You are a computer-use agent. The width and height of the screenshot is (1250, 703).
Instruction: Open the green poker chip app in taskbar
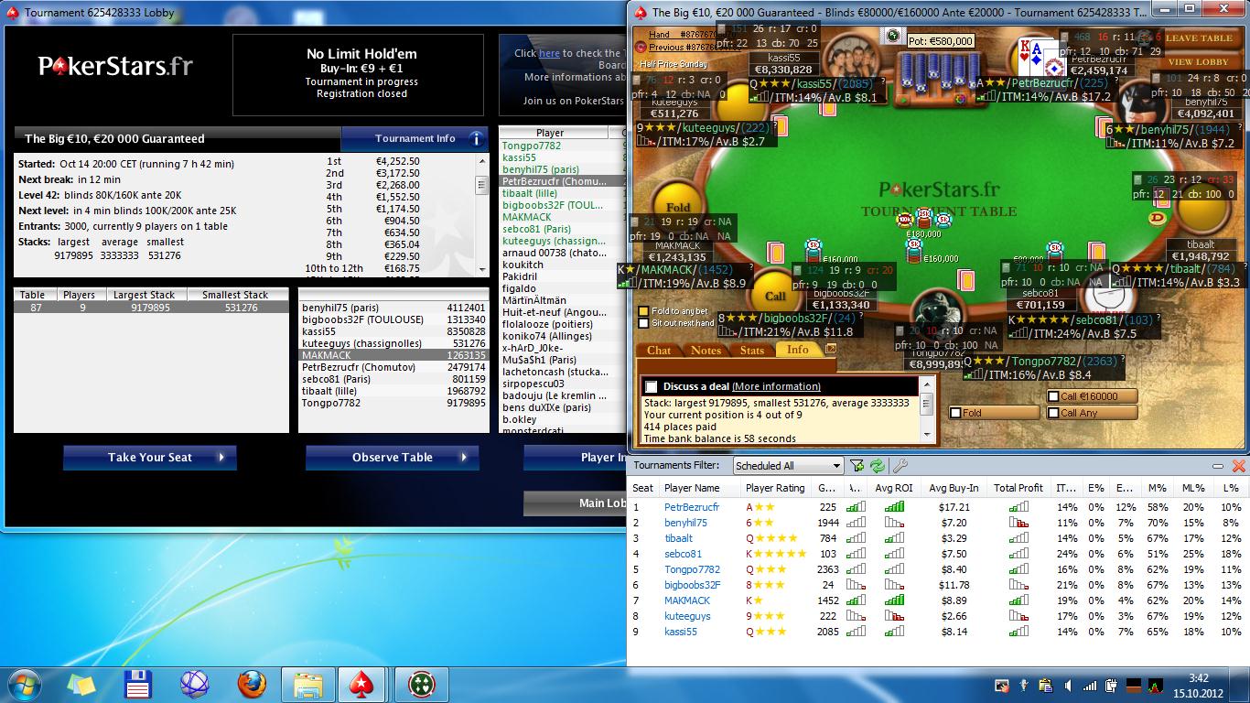point(421,684)
